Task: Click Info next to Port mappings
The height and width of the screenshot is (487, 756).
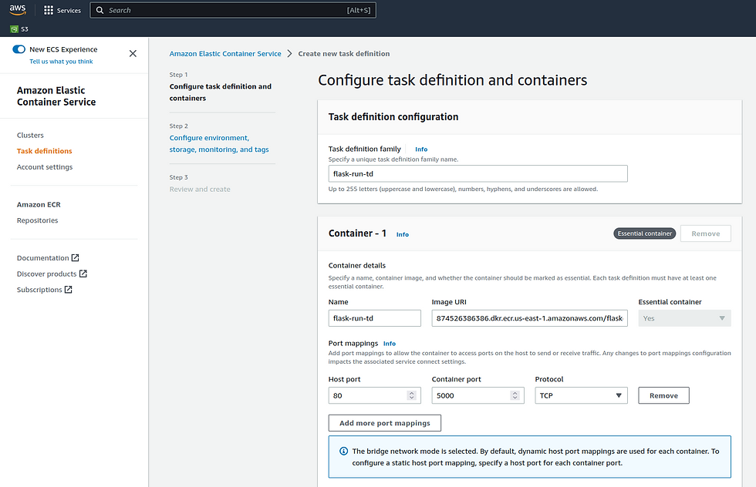Action: (390, 344)
